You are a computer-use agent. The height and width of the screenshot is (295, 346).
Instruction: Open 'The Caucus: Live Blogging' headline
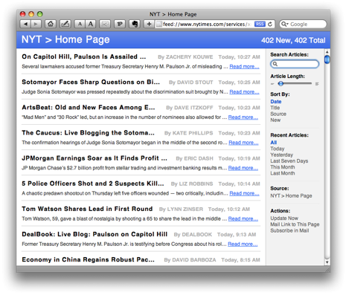(x=88, y=133)
